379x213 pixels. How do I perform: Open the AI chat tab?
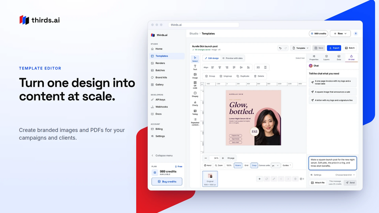[x=351, y=58]
